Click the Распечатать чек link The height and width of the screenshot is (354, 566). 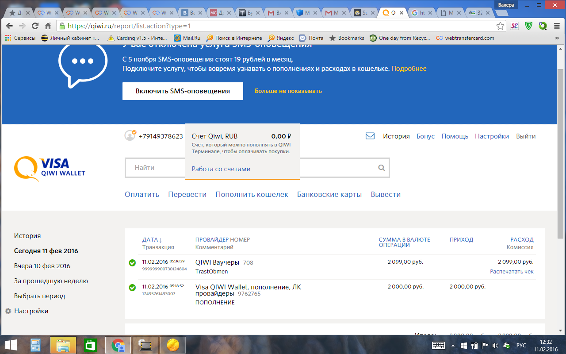click(512, 271)
